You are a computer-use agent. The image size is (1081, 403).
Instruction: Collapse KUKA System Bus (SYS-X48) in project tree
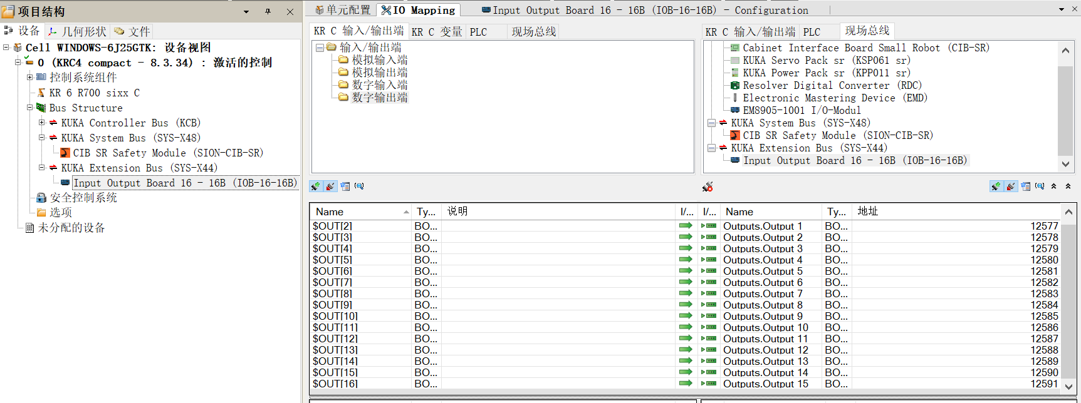(41, 138)
